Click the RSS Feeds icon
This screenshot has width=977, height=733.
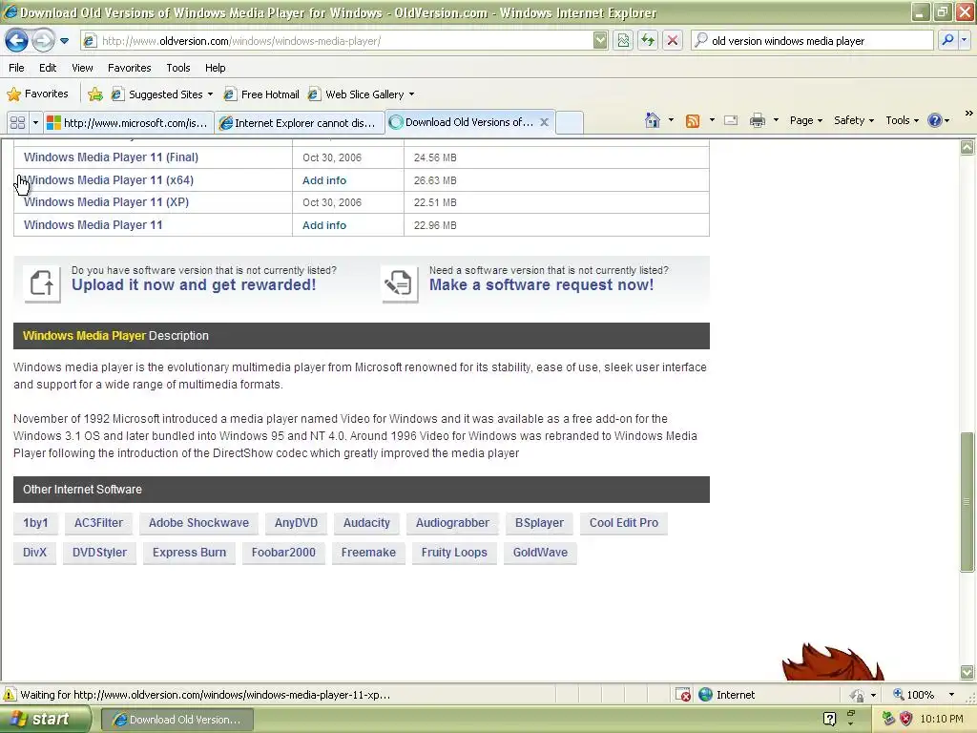(693, 121)
